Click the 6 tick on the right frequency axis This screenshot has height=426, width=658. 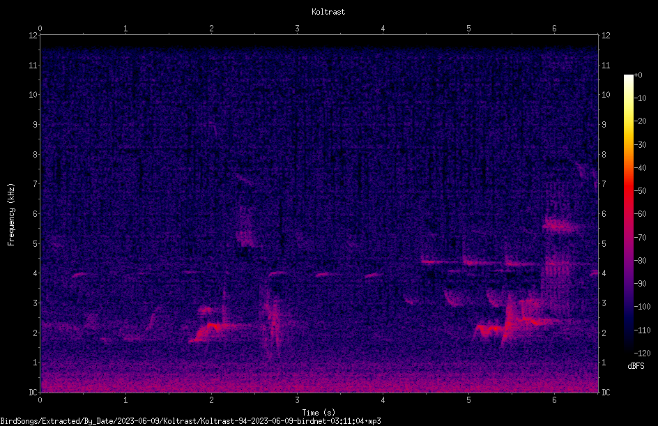pyautogui.click(x=604, y=214)
